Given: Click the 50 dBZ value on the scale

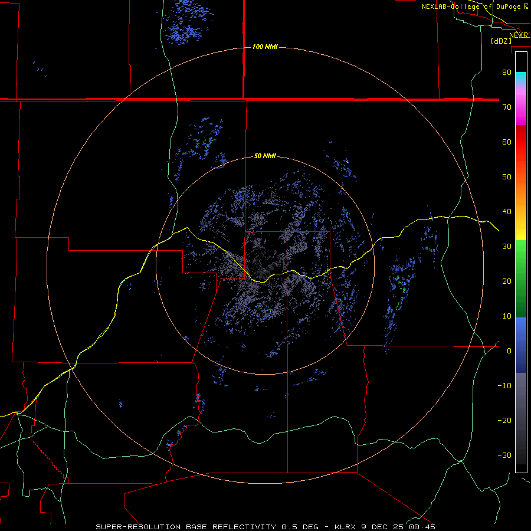Looking at the screenshot, I should pyautogui.click(x=507, y=177).
